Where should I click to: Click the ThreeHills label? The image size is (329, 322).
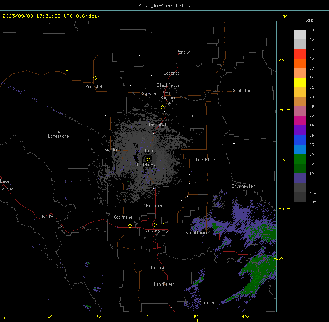[205, 160]
